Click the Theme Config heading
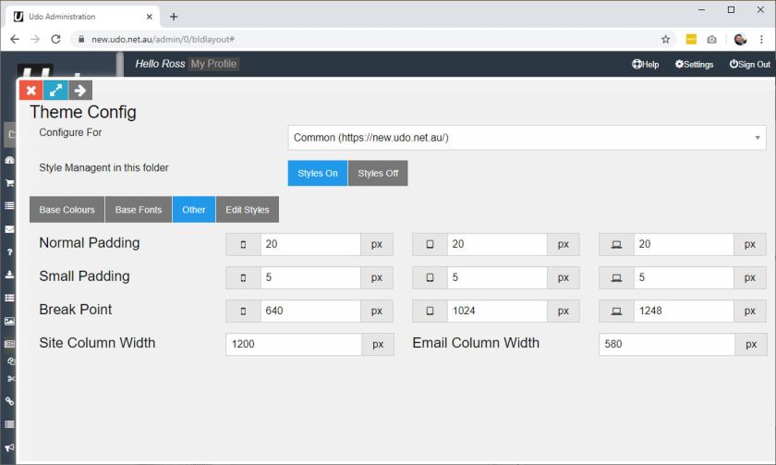Viewport: 776px width, 465px height. pyautogui.click(x=83, y=112)
